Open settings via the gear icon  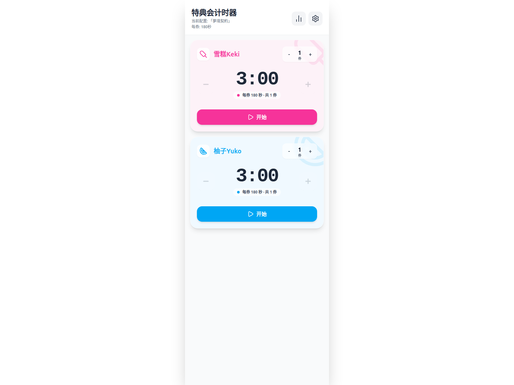(x=315, y=19)
